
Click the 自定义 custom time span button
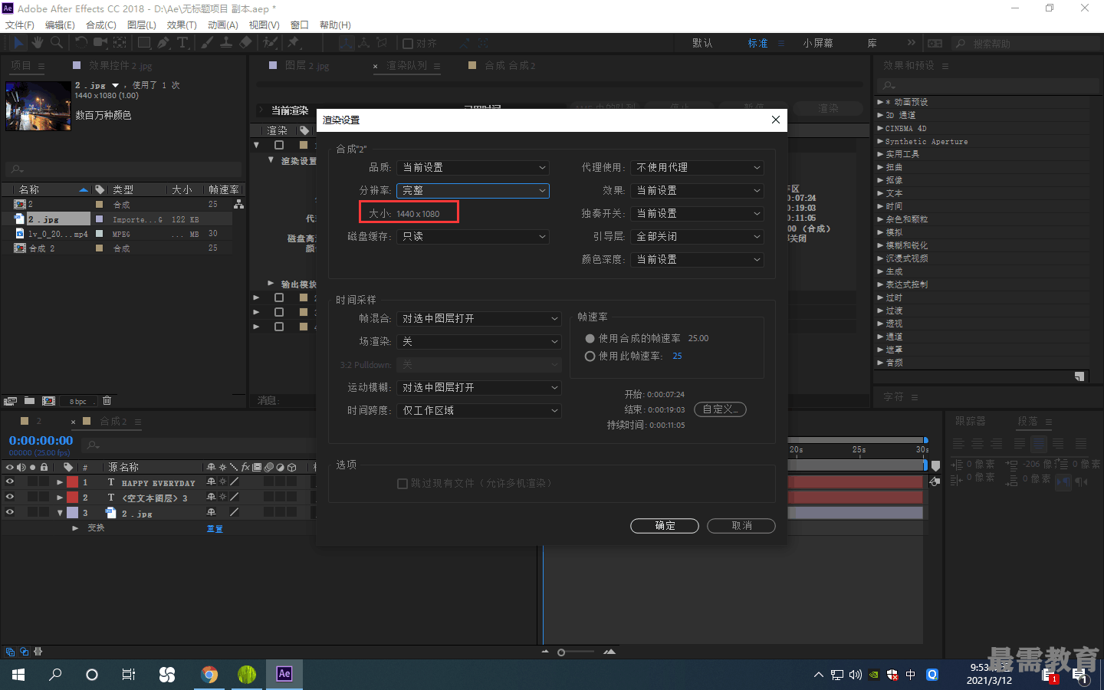point(720,409)
